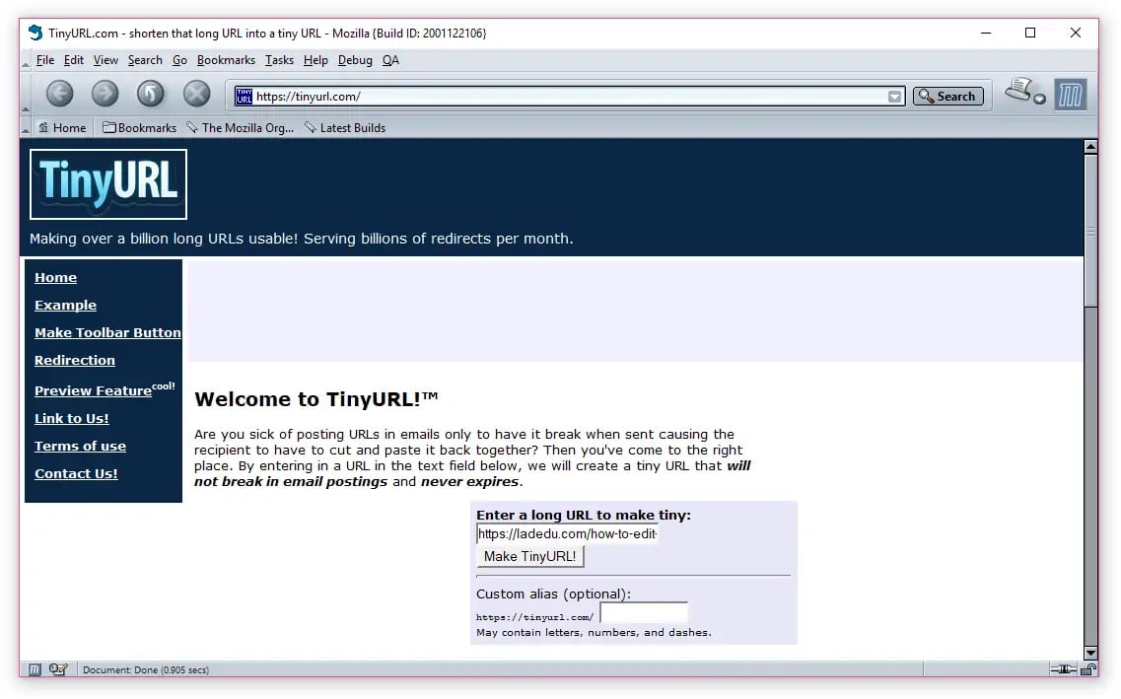Click the security padlock icon in status bar
The width and height of the screenshot is (1121, 699).
tap(1088, 669)
